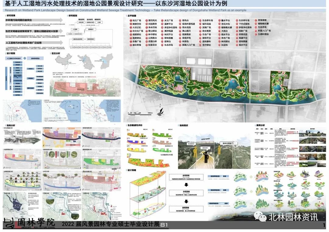Click legend item 创新广场
329x232 pixels.
coord(242,31)
